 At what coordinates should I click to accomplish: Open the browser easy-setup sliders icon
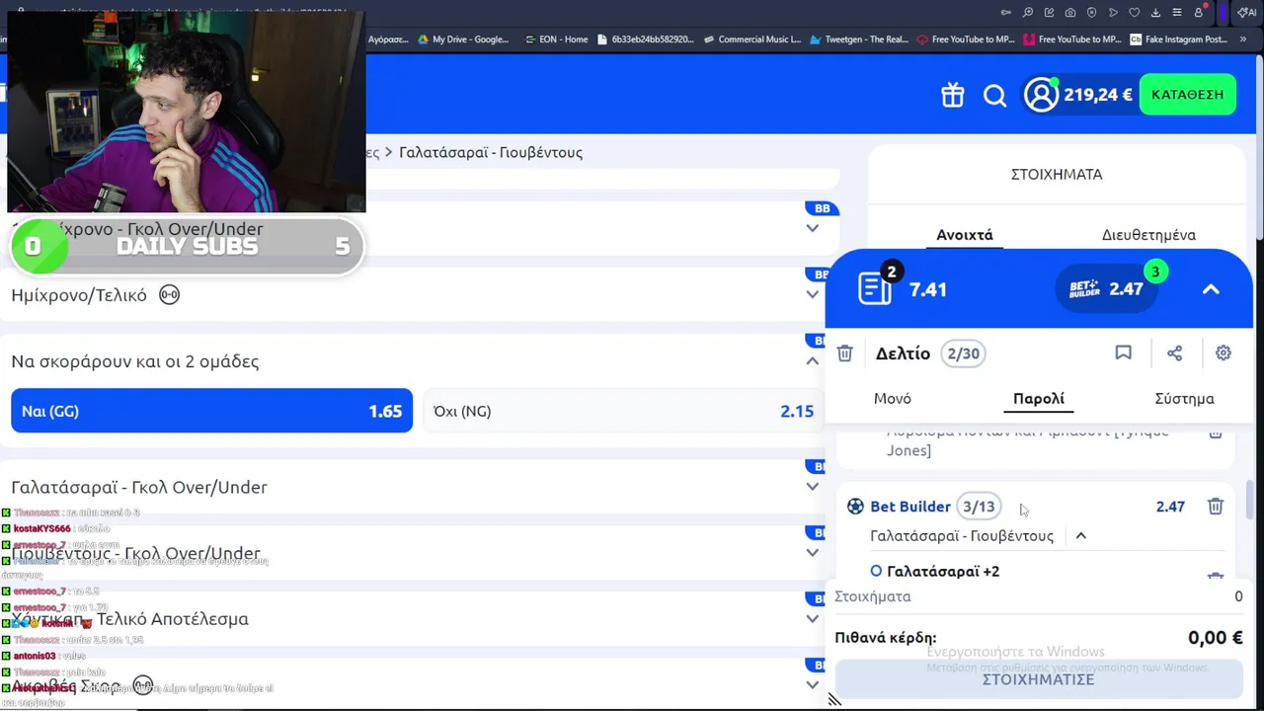point(1177,13)
